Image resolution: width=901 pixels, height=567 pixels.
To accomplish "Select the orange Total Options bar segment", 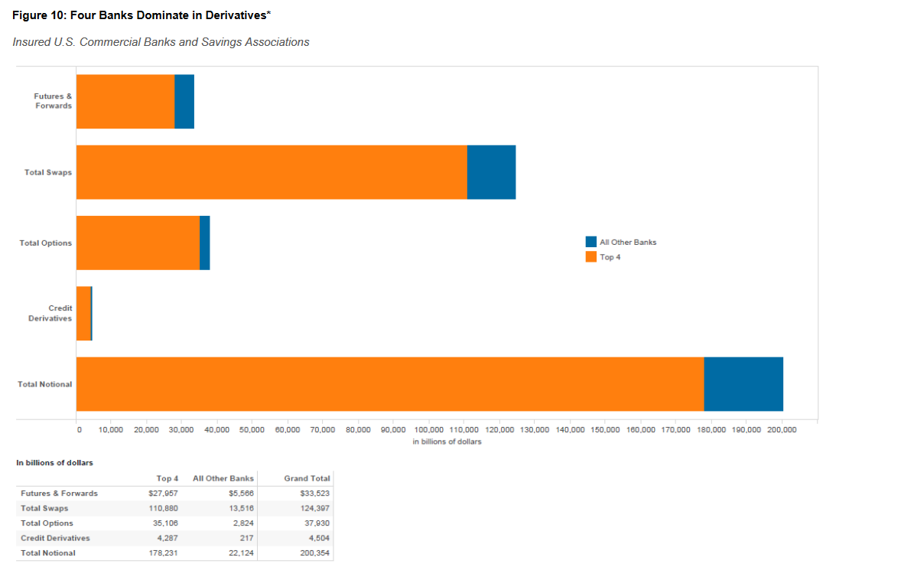I will (138, 243).
